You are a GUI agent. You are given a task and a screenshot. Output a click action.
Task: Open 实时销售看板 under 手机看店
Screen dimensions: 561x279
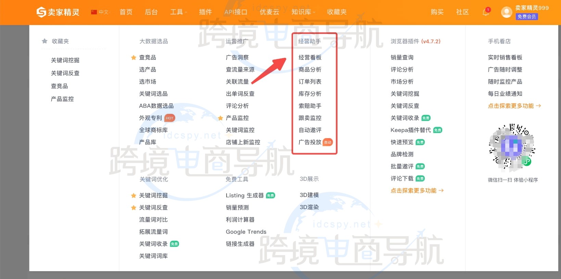(505, 57)
